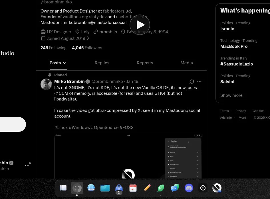Select the Posts tab label
Screen dimensions: 270x199
pyautogui.click(x=55, y=63)
